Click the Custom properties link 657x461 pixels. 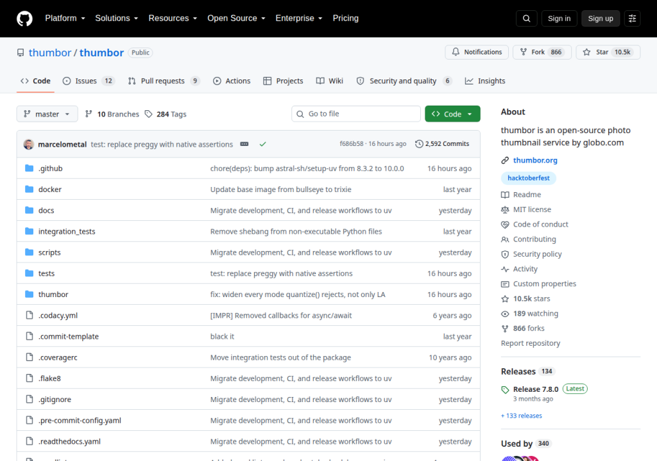[x=544, y=284]
